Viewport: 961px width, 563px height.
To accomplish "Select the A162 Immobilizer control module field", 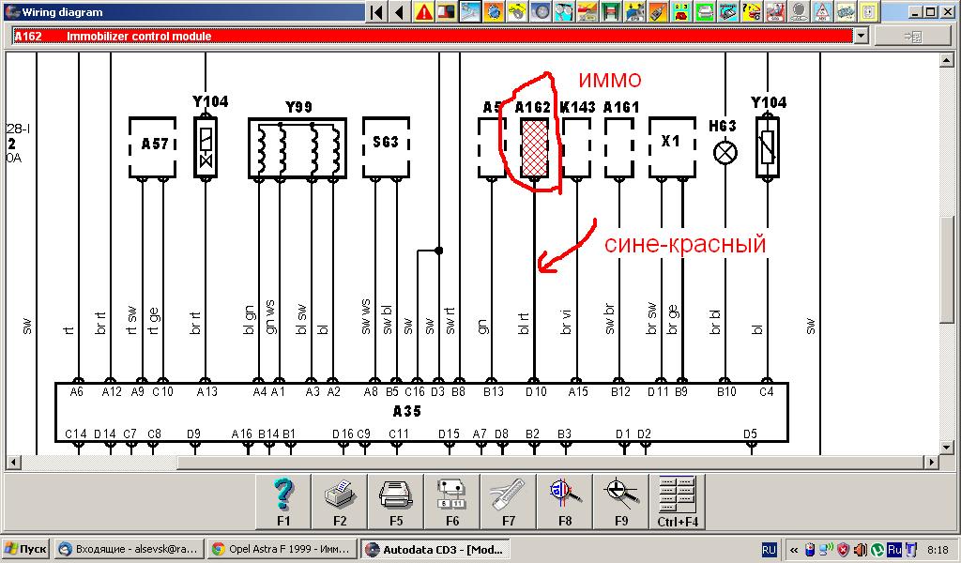I will (x=432, y=37).
